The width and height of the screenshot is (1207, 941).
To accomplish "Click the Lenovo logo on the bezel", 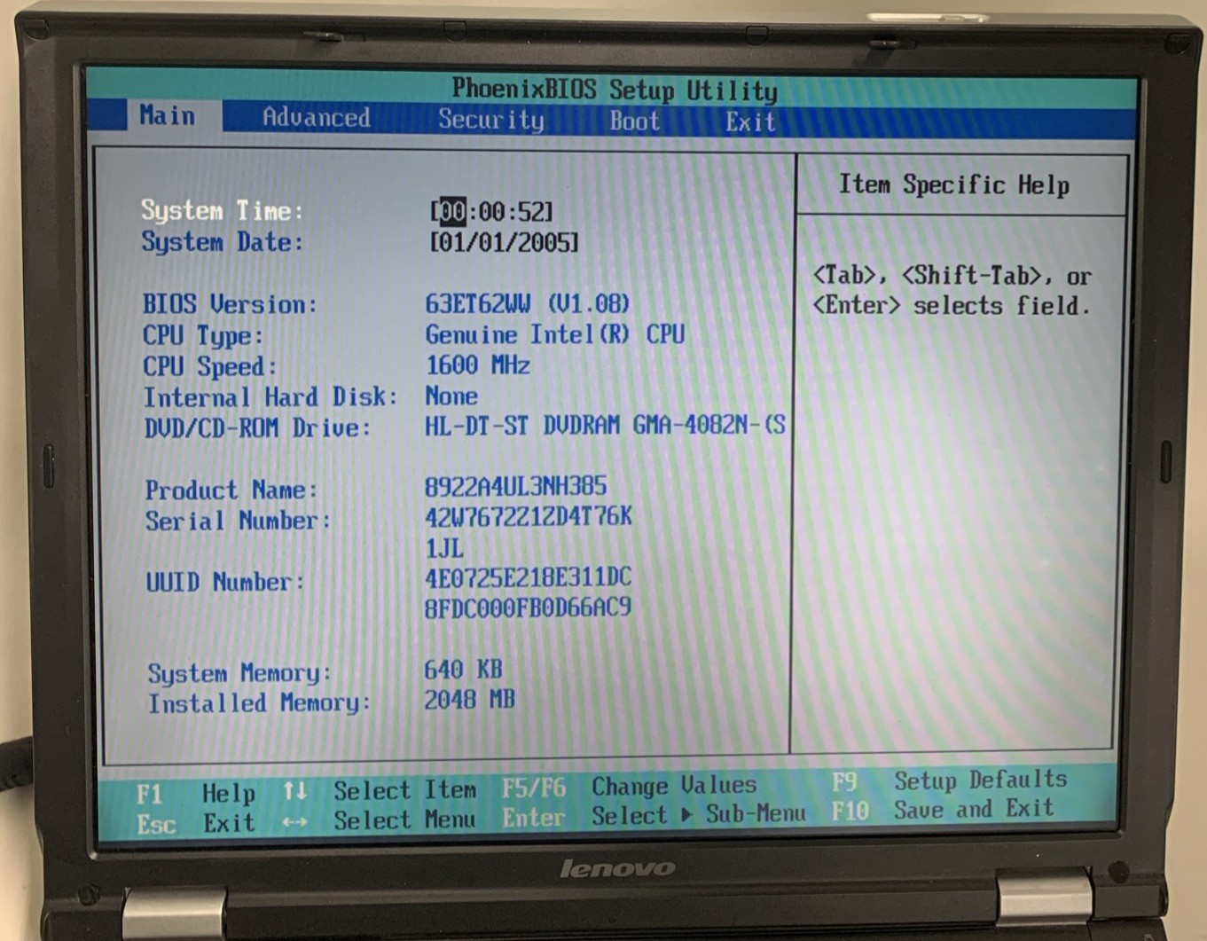I will pos(617,868).
